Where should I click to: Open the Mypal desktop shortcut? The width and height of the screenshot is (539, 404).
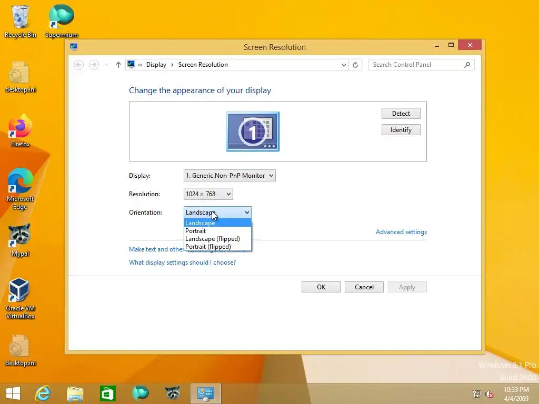click(x=20, y=240)
